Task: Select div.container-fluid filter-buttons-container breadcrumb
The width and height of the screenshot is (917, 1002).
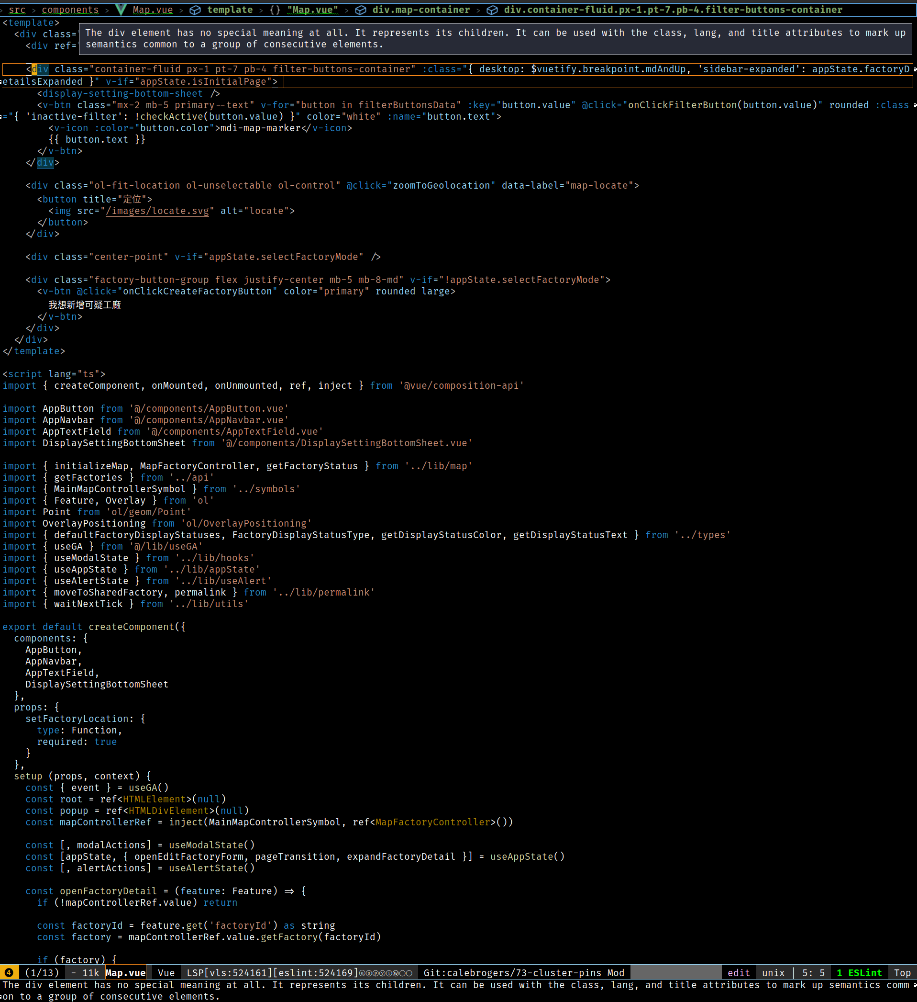Action: 673,10
